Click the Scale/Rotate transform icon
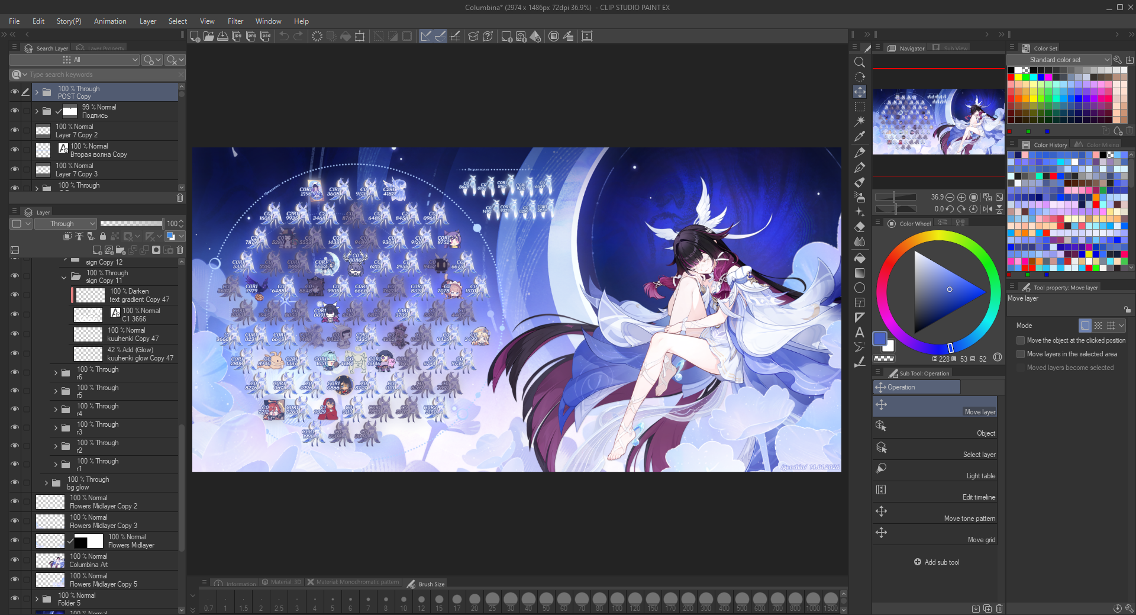The height and width of the screenshot is (615, 1136). coord(360,36)
